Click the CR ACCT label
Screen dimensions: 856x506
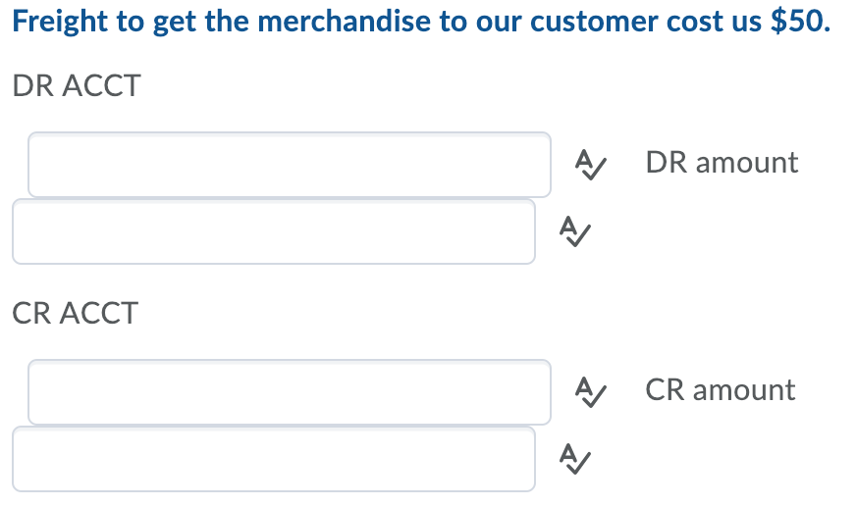click(x=76, y=314)
